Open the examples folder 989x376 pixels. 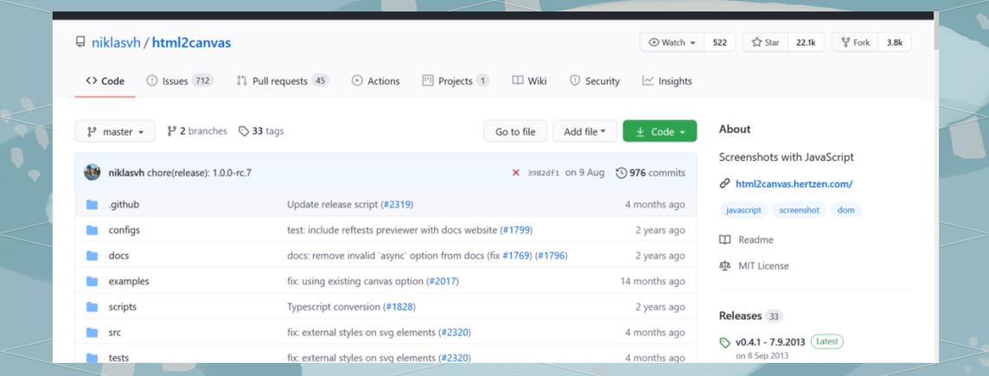[x=129, y=282]
